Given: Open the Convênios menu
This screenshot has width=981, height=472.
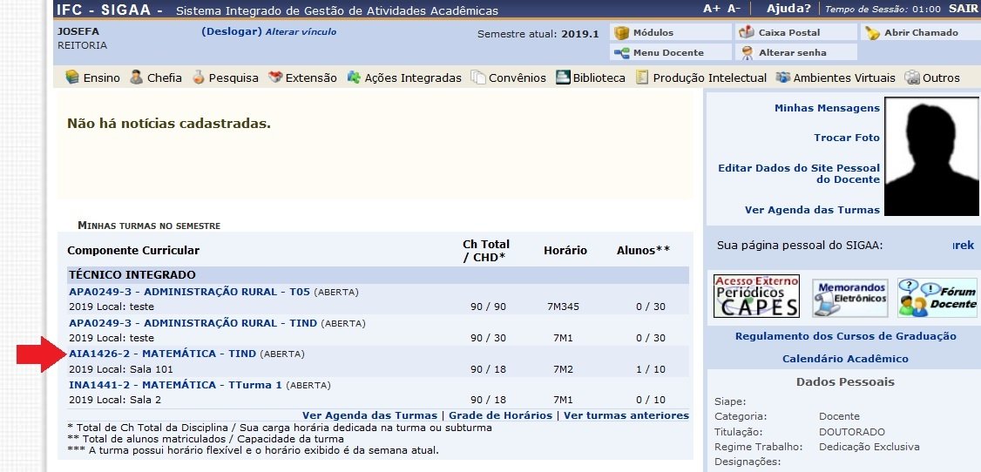Looking at the screenshot, I should (x=518, y=78).
